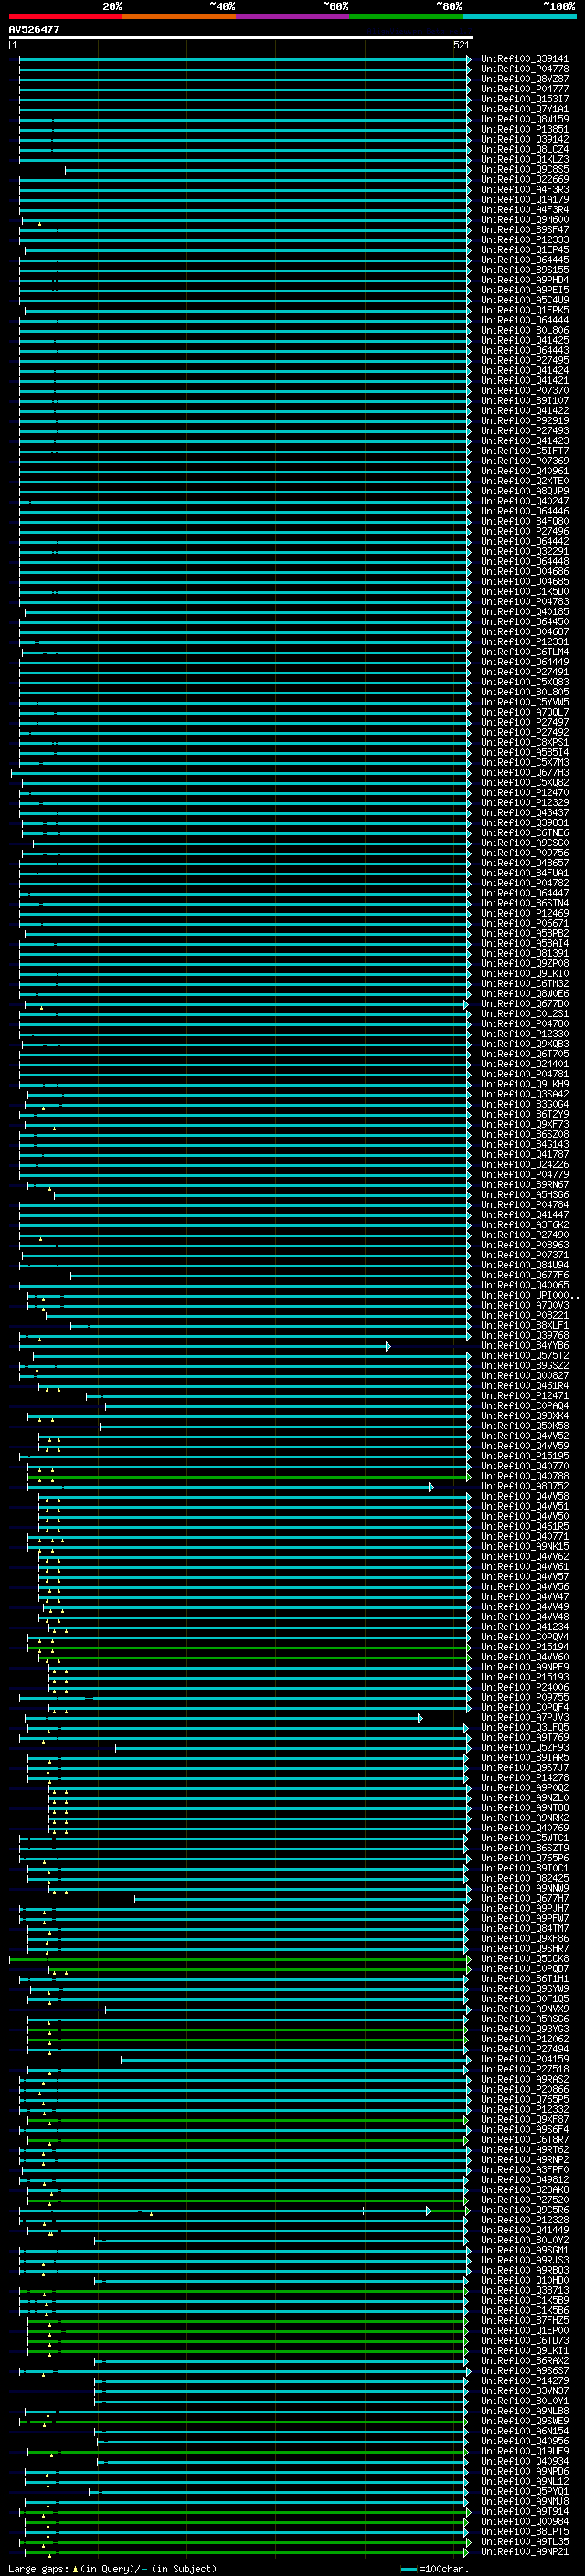
Task: Select hit UniRef100_P04778
Action: 524,69
